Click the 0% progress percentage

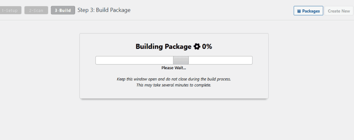click(207, 47)
